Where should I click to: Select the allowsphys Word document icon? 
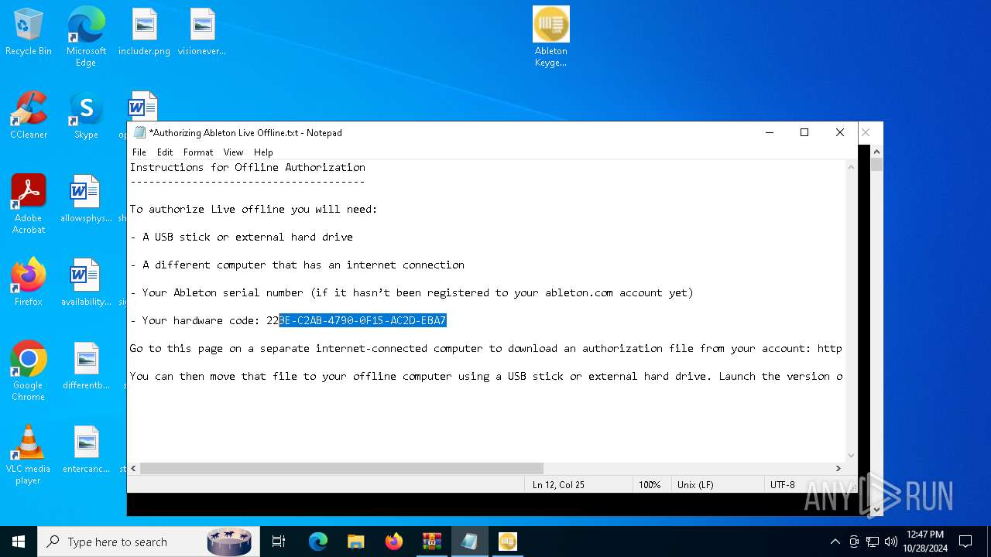[x=86, y=199]
